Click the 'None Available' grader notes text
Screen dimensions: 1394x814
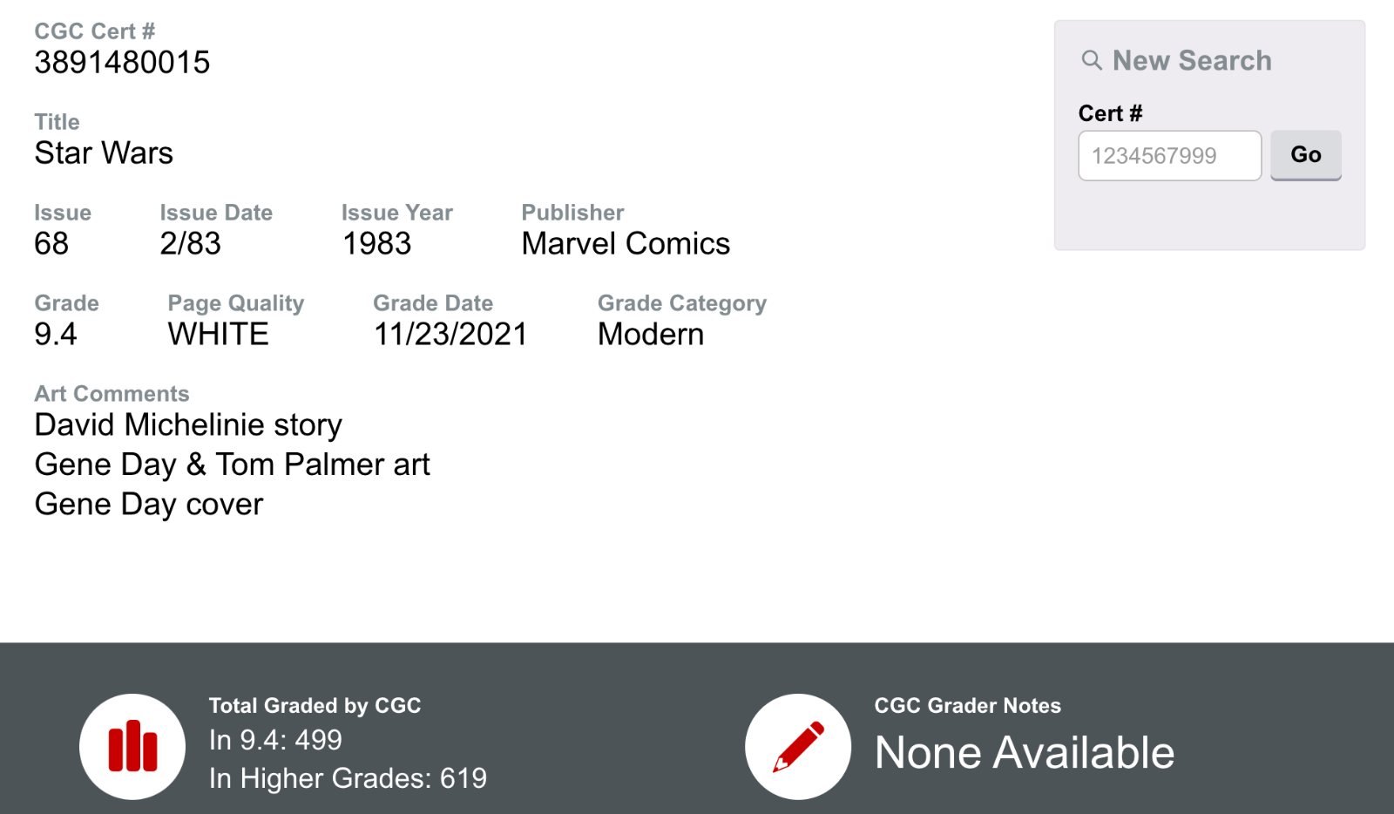coord(1024,753)
